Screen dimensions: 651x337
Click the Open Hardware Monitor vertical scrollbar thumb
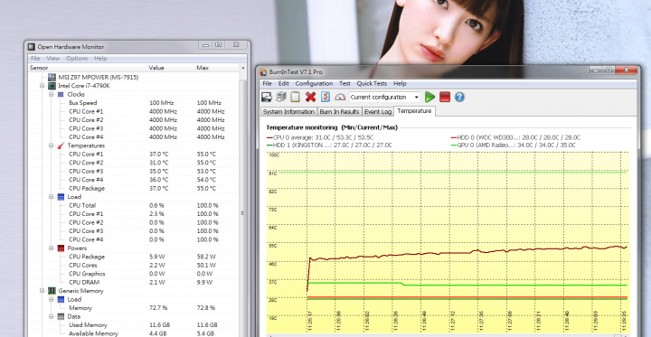click(243, 214)
